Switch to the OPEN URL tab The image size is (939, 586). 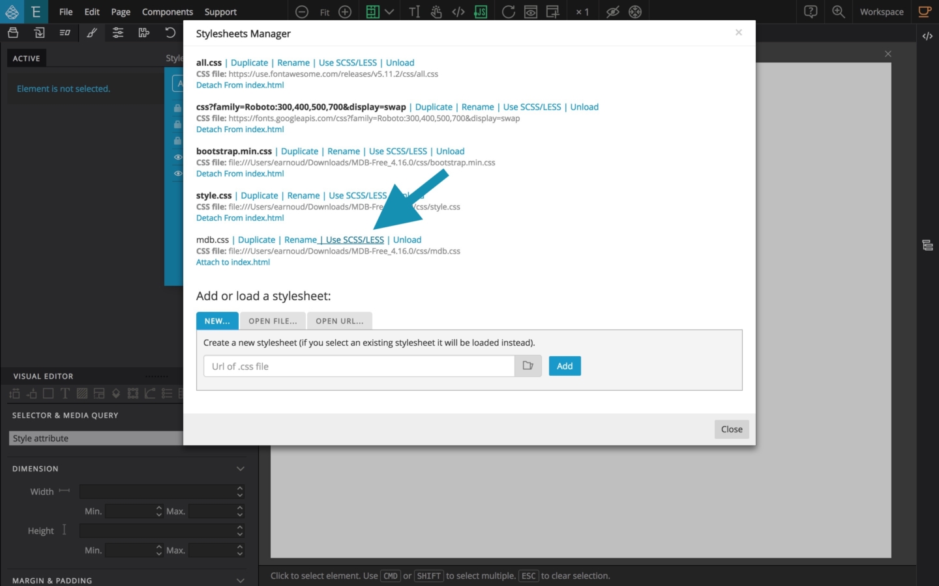point(339,320)
